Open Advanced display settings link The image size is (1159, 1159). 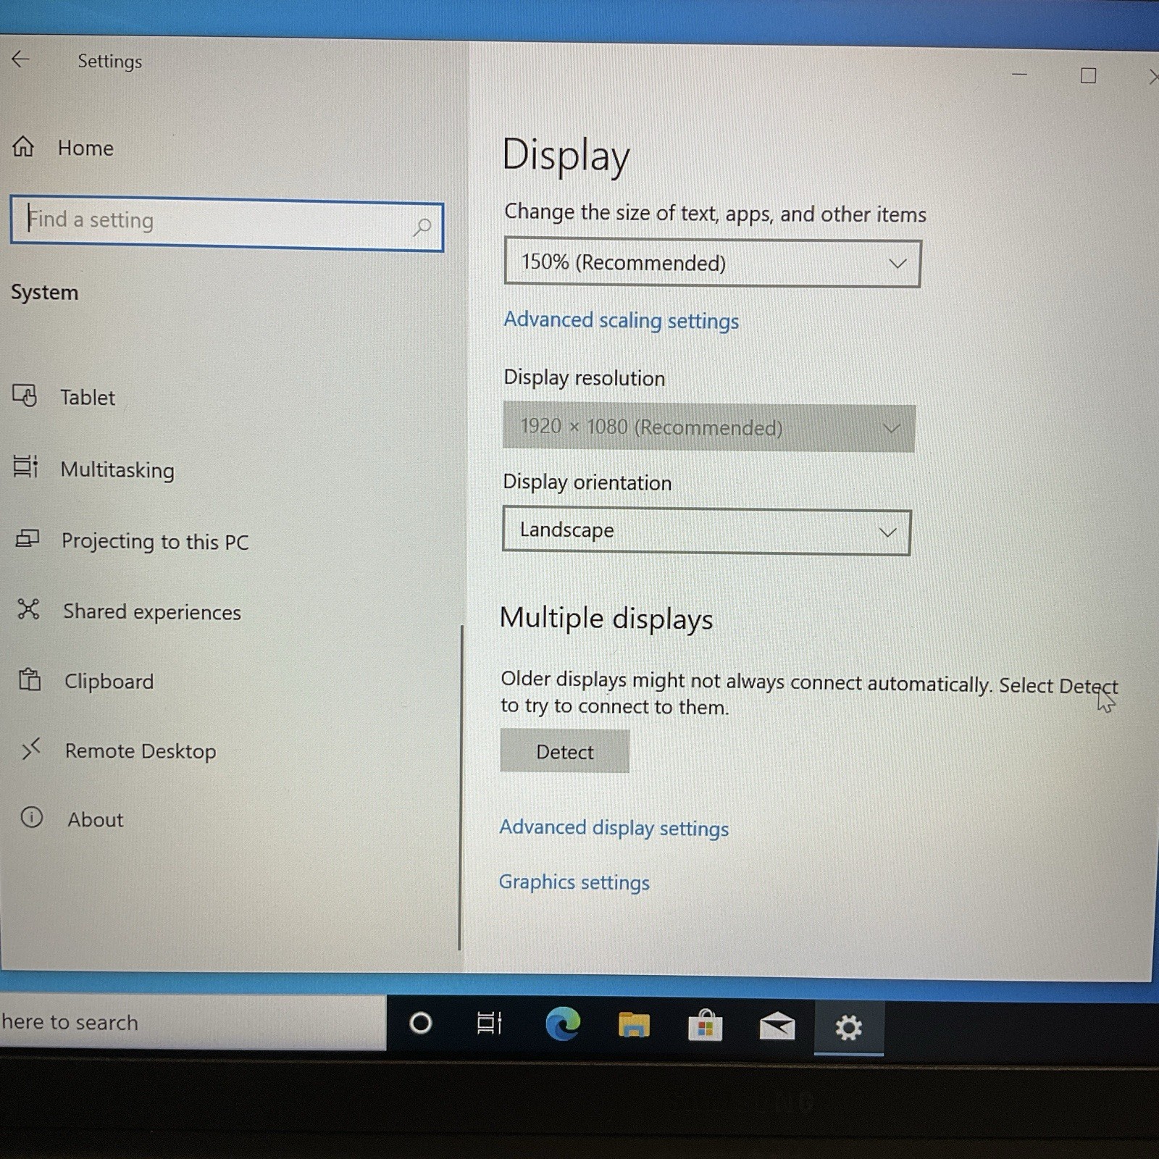614,827
